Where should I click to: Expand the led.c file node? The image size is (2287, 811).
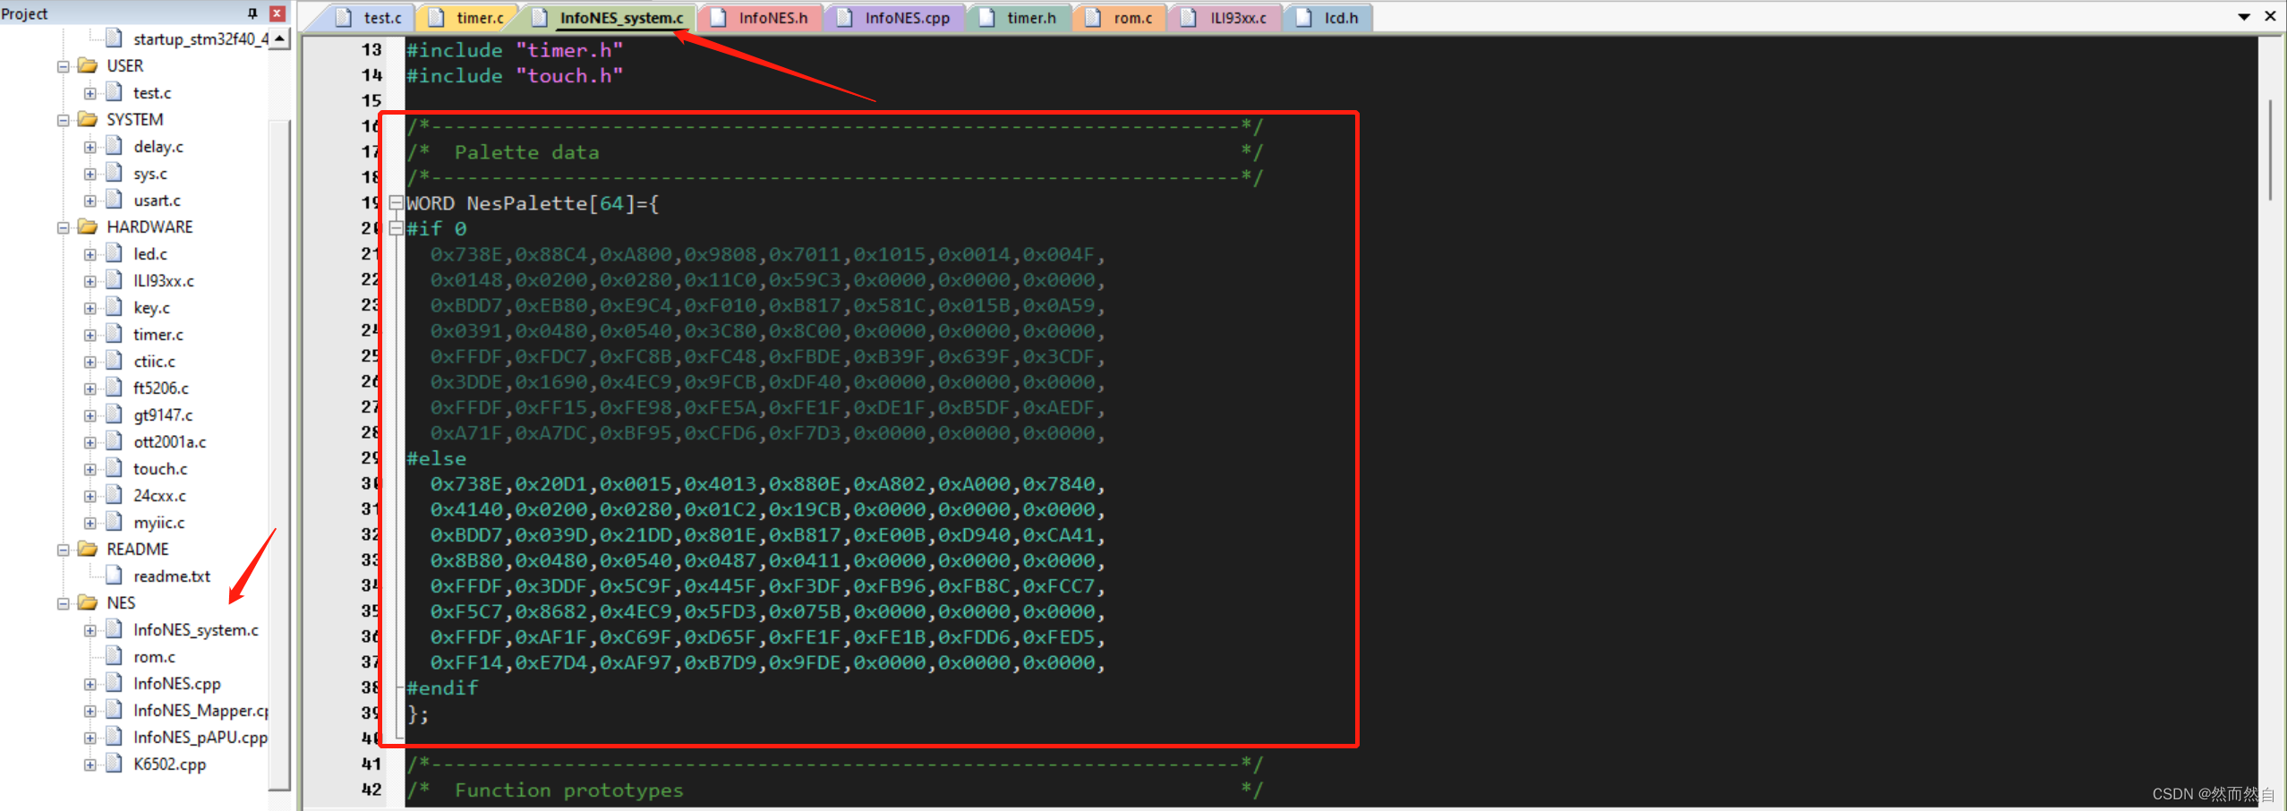(x=90, y=254)
